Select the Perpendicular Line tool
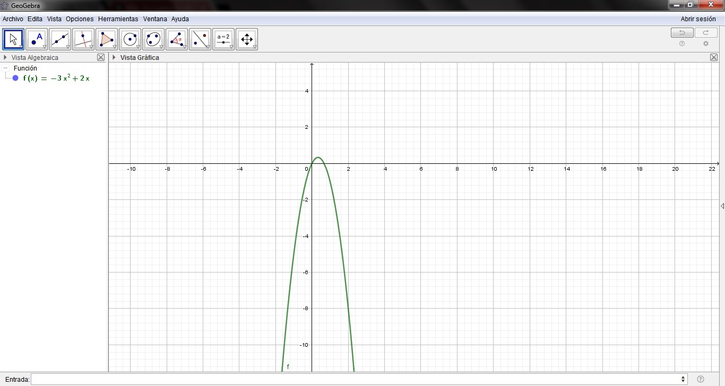 coord(83,39)
